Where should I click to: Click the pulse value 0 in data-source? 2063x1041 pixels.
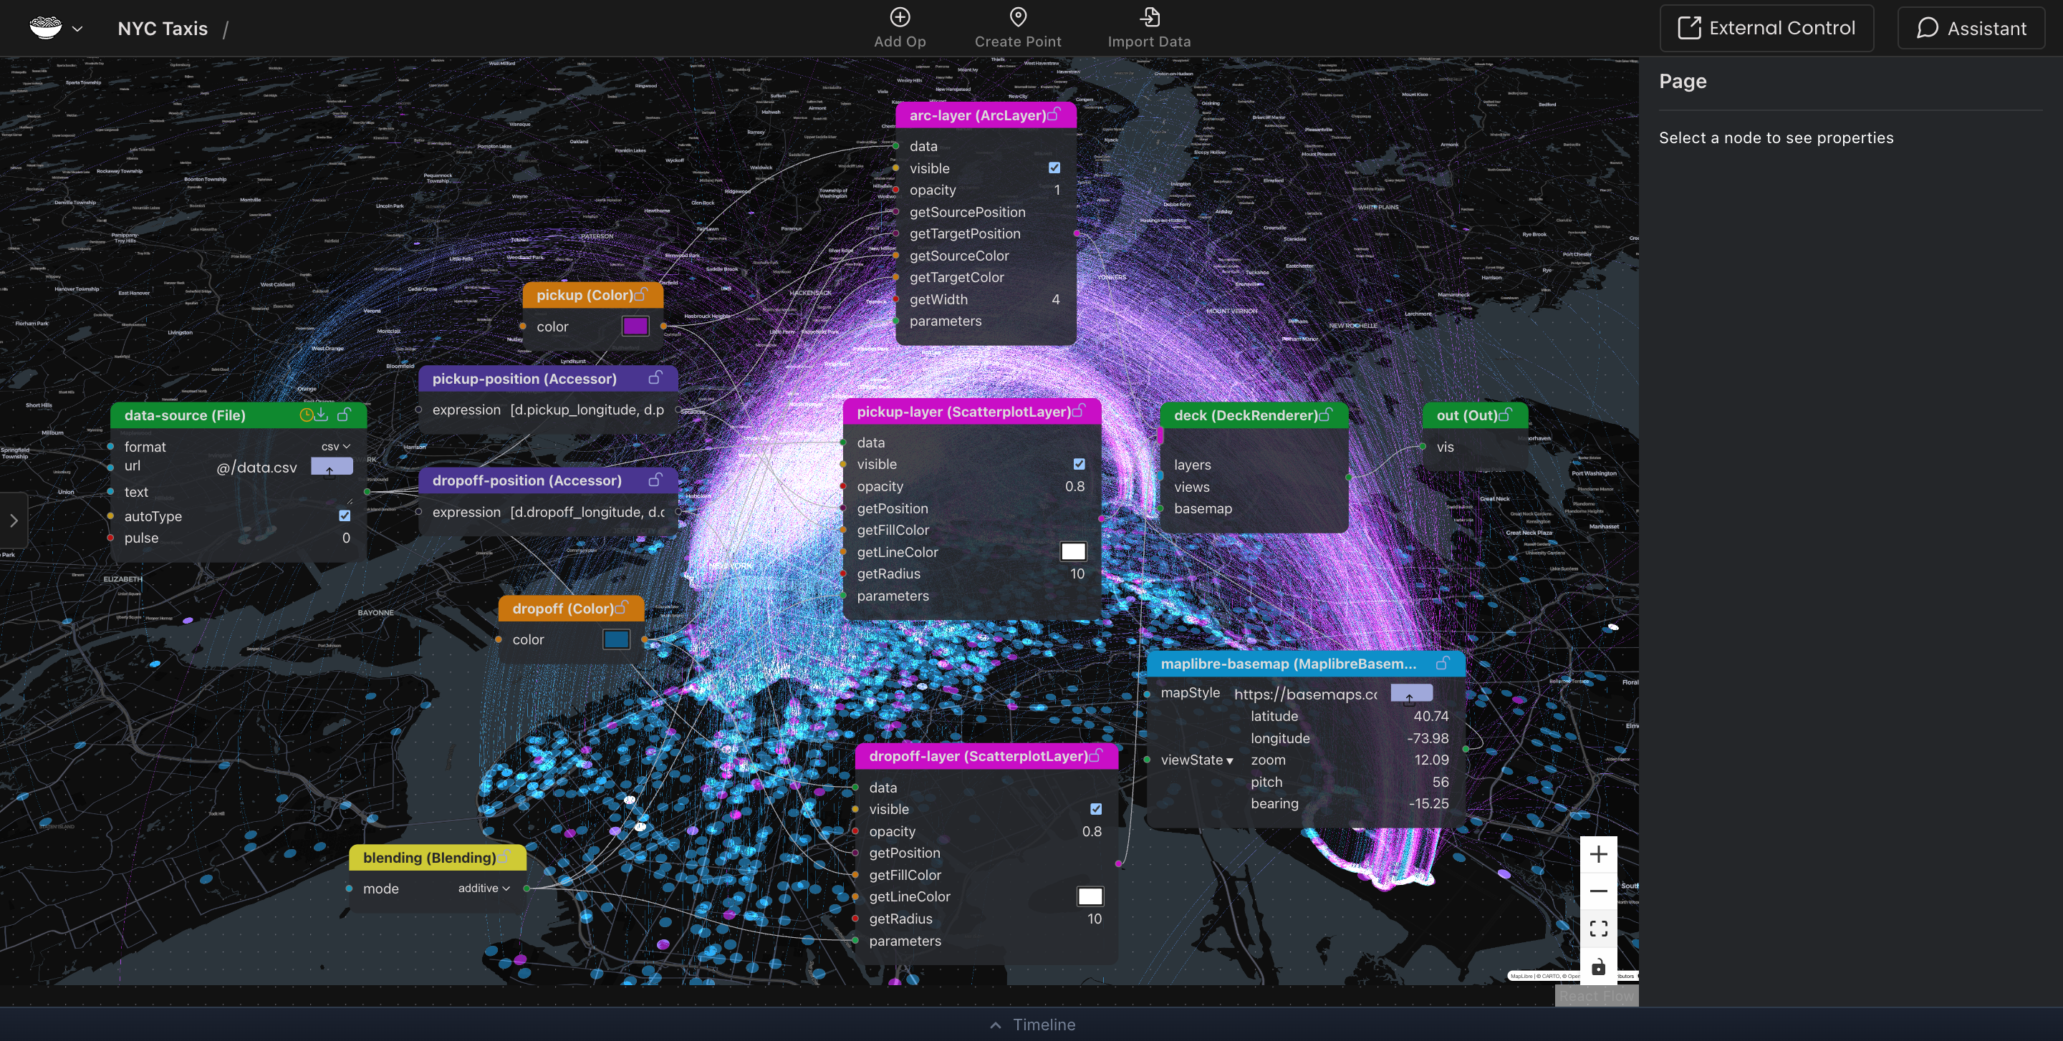[x=346, y=538]
